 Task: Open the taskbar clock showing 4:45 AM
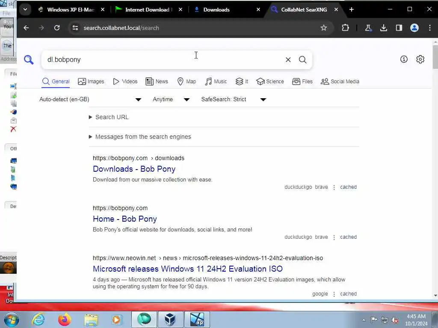click(x=416, y=320)
